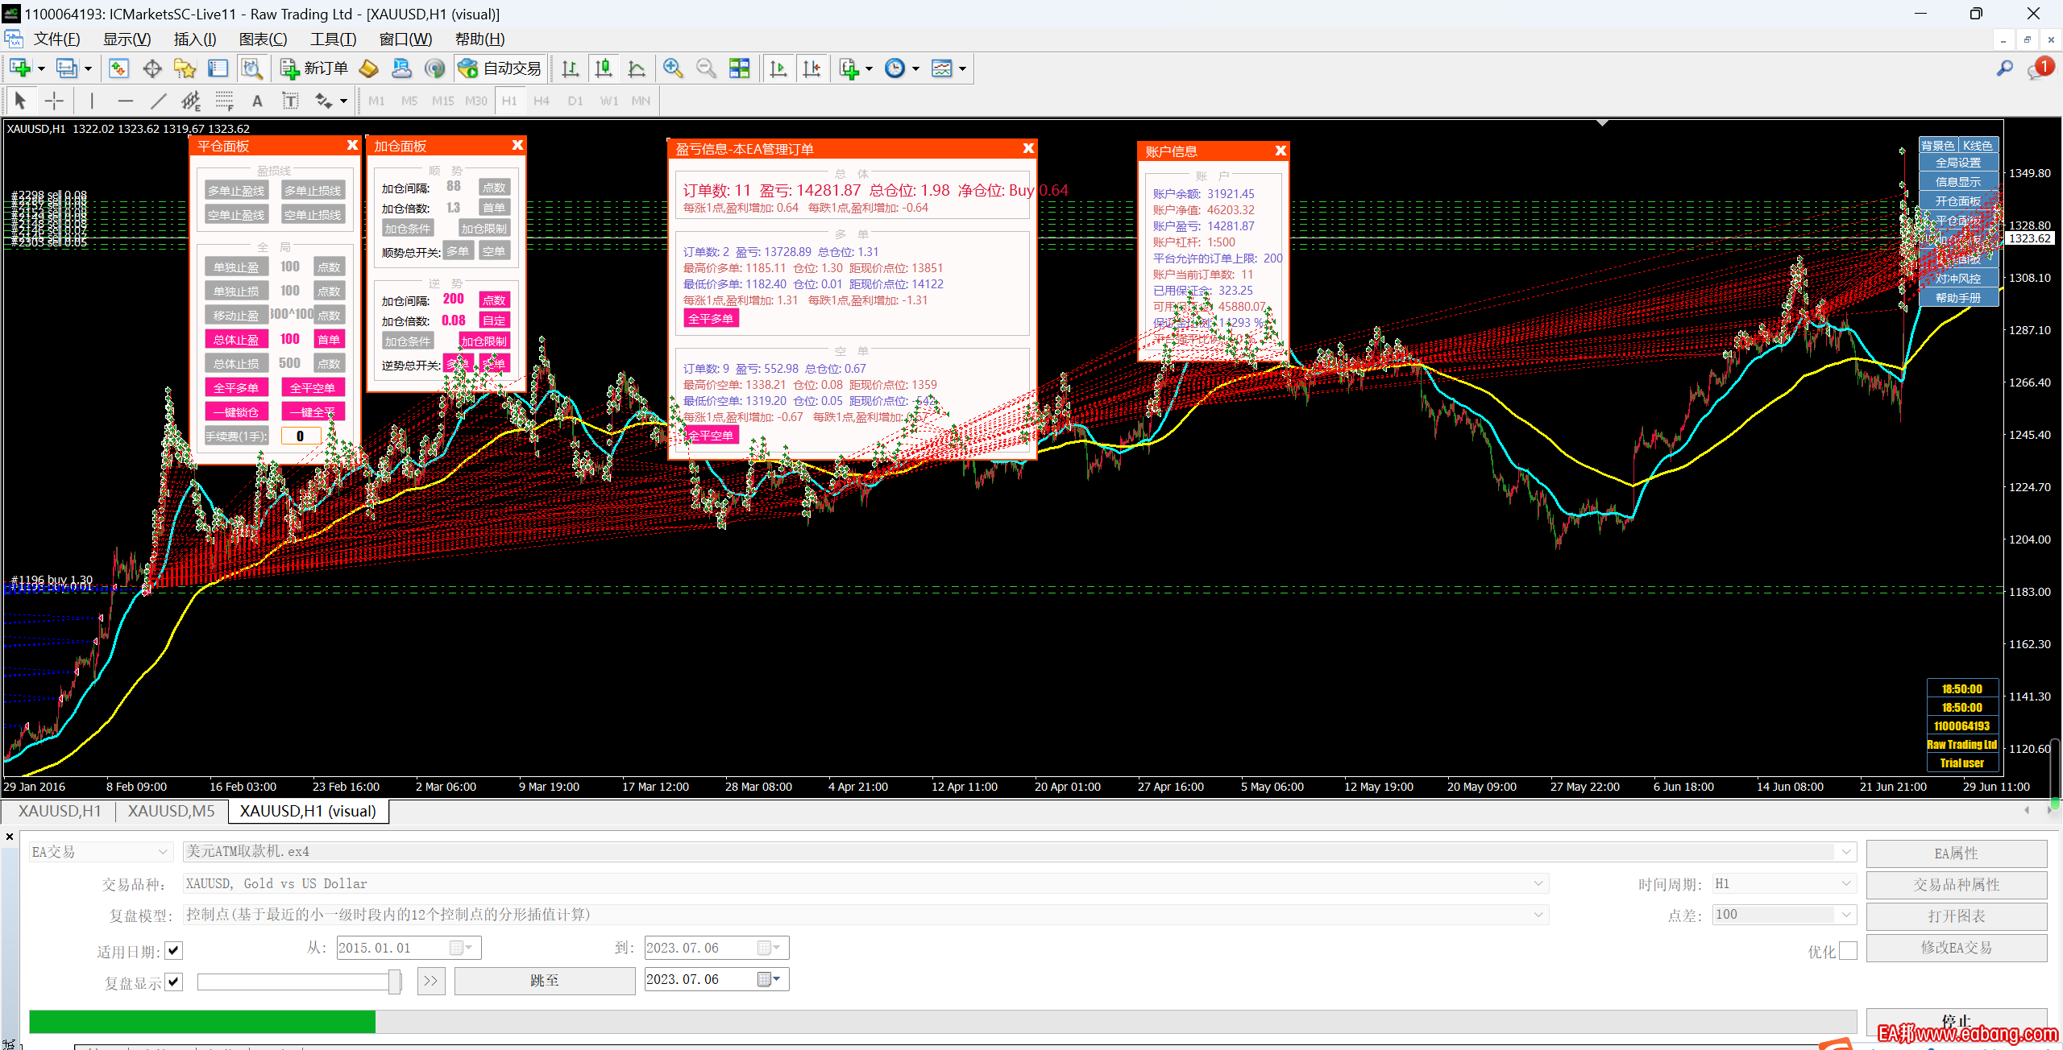Click the Zoom In magnifier icon

pyautogui.click(x=673, y=68)
